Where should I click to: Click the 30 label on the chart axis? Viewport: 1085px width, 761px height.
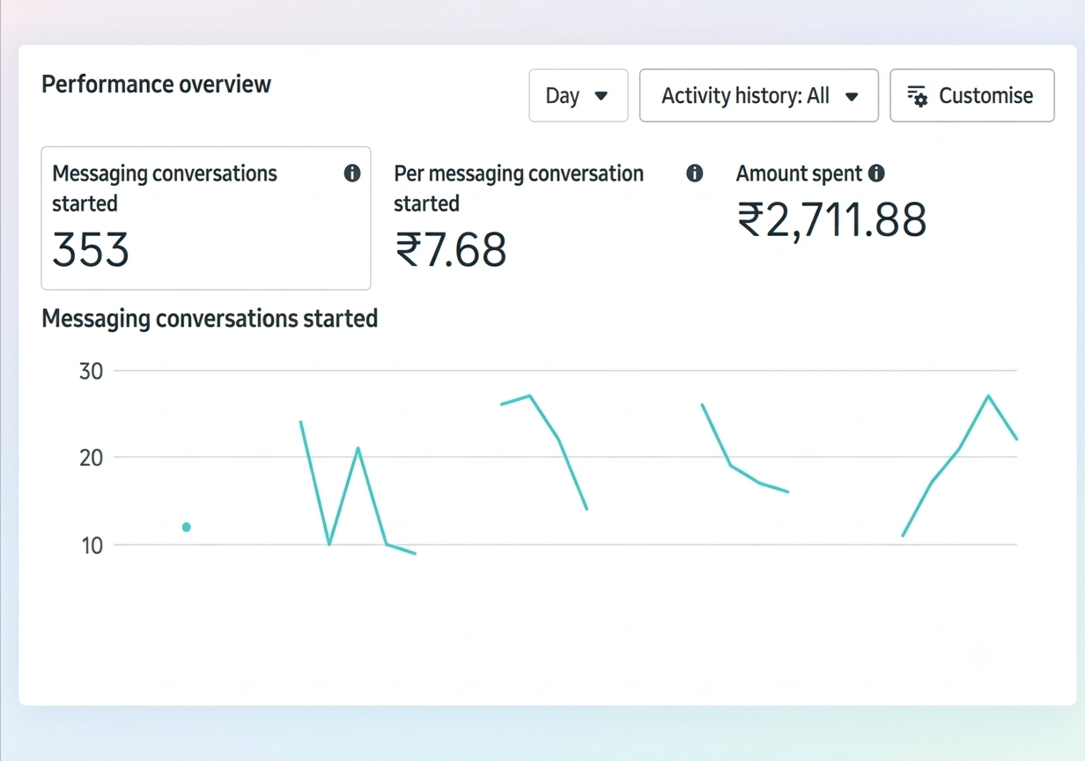click(91, 371)
